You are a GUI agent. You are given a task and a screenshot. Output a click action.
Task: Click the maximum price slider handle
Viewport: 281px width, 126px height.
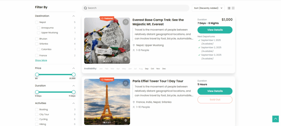(x=74, y=74)
